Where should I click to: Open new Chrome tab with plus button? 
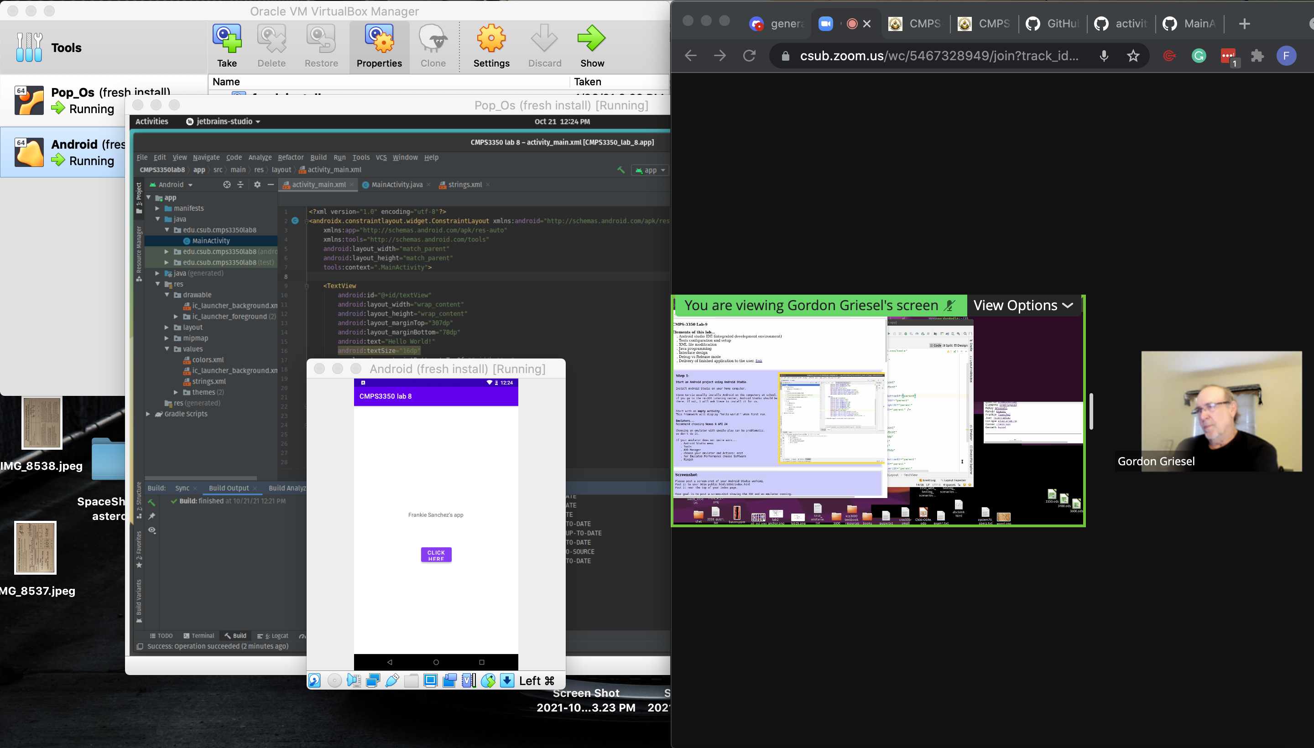coord(1244,24)
